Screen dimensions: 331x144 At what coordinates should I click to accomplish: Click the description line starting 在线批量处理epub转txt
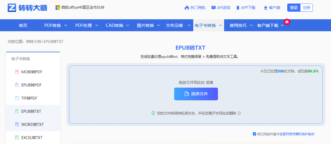coord(190,57)
